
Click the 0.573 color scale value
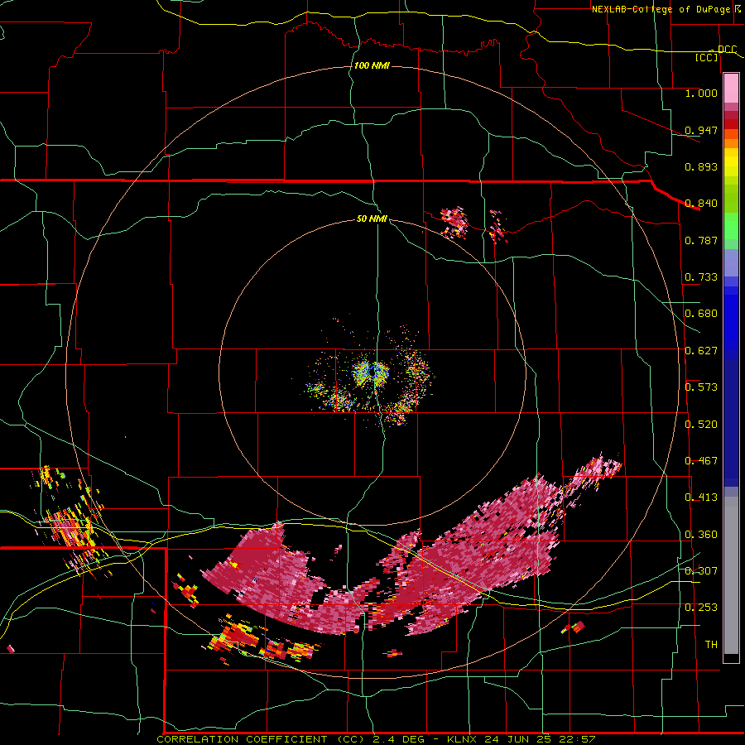pyautogui.click(x=701, y=387)
